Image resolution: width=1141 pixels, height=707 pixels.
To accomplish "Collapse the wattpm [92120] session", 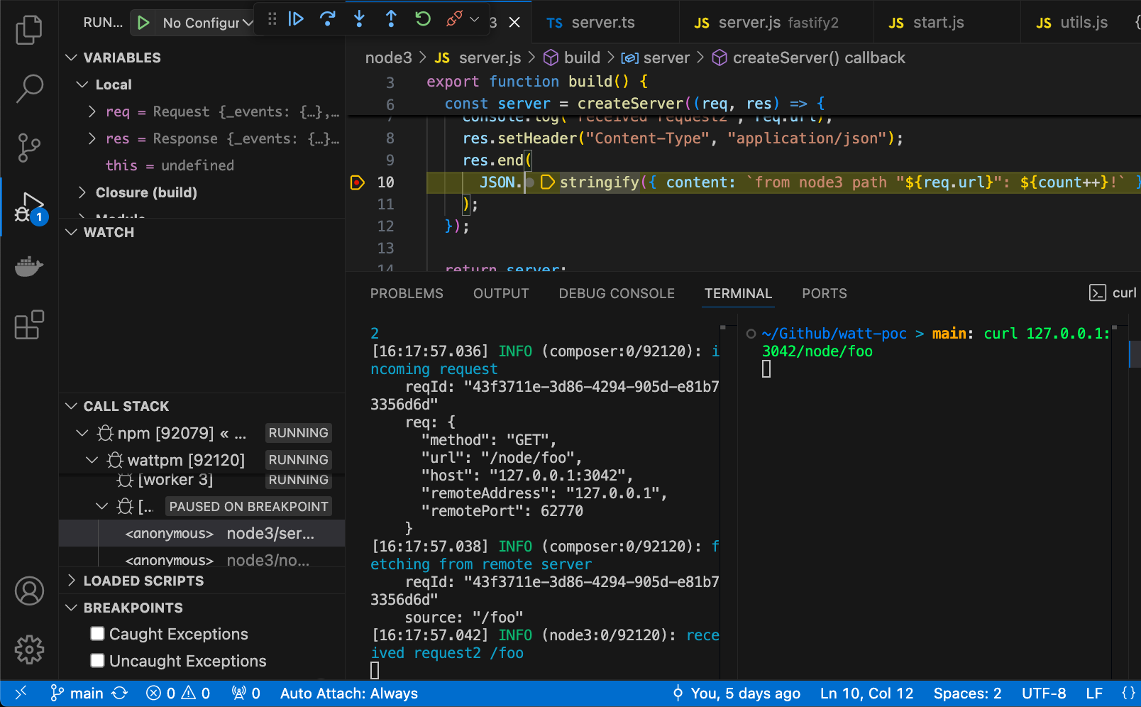I will tap(92, 460).
